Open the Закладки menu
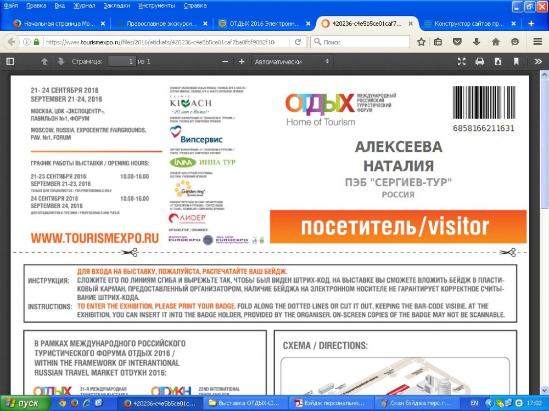 [x=116, y=5]
